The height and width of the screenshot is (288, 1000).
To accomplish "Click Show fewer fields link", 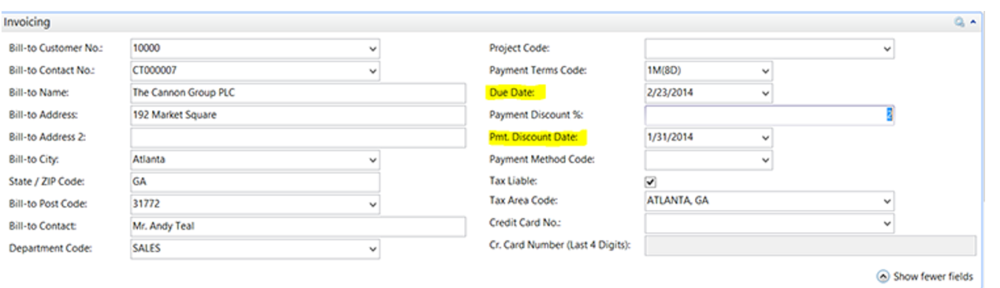I will point(925,276).
